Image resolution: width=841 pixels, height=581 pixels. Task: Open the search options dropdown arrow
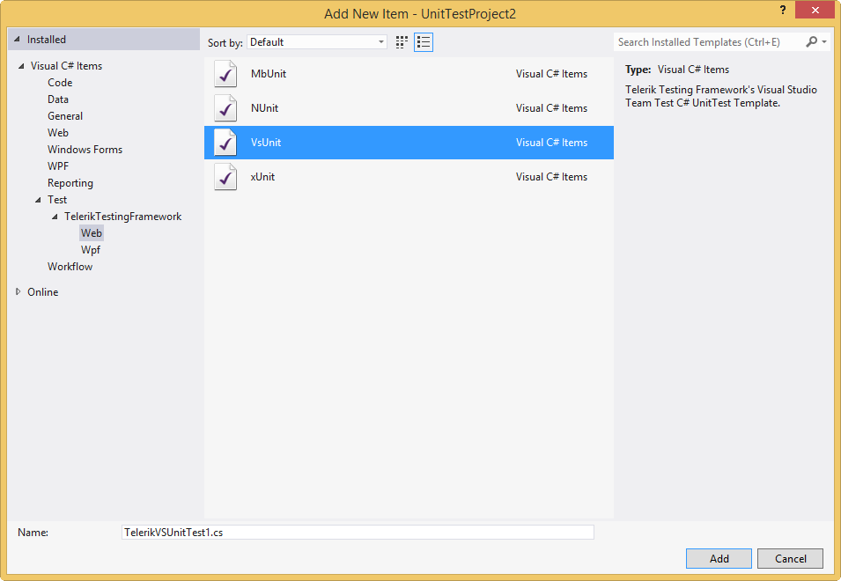[x=824, y=41]
